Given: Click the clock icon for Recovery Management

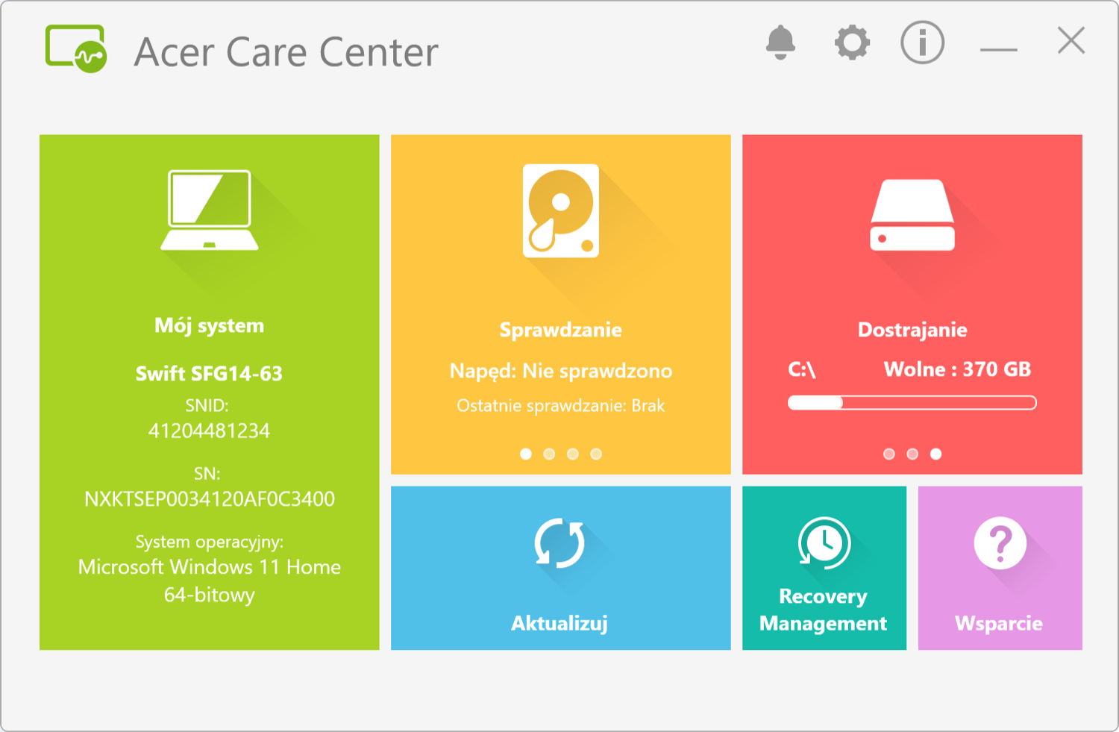Looking at the screenshot, I should pos(824,543).
